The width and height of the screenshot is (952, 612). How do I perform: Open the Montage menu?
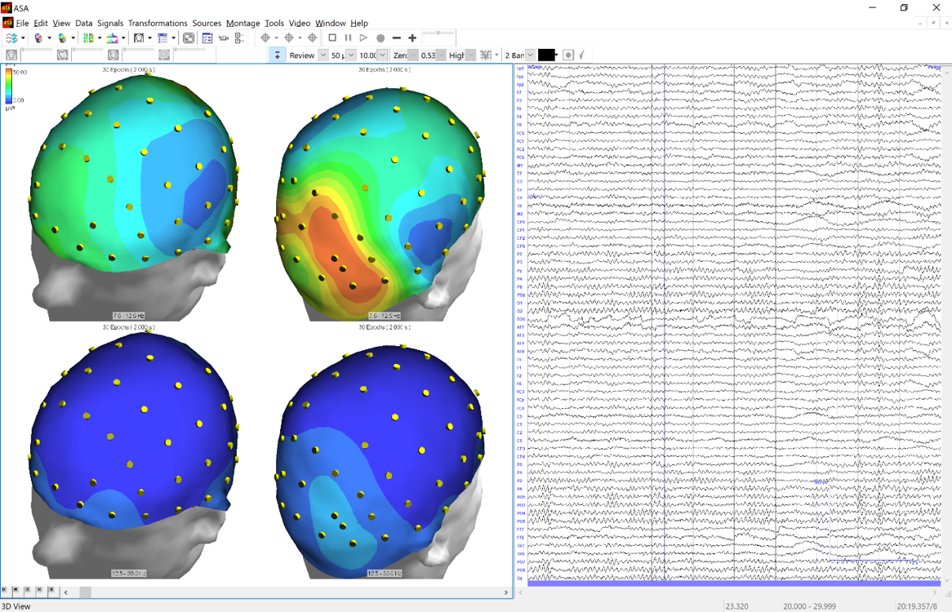242,23
